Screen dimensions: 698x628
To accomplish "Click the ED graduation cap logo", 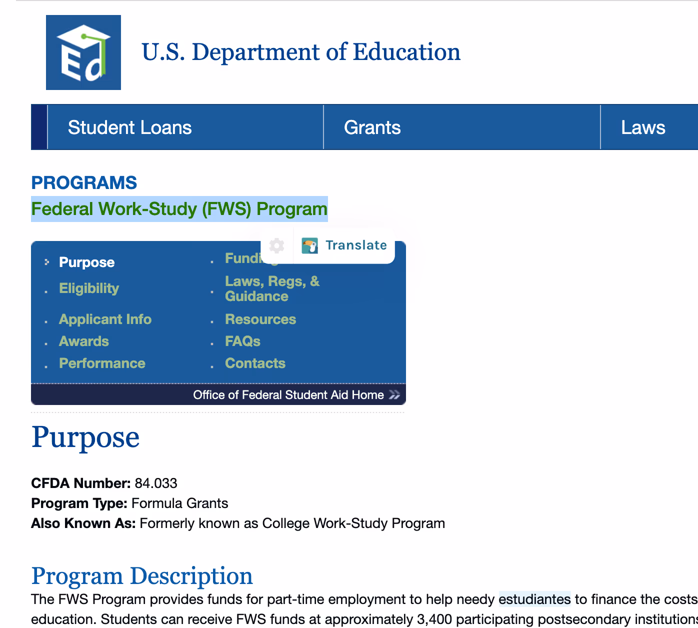I will pos(83,52).
